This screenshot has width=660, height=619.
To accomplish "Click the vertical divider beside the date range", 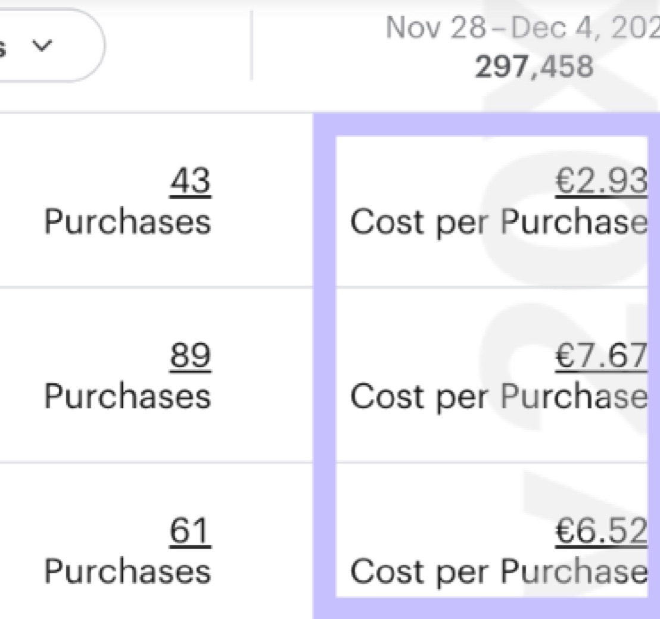I will [251, 45].
